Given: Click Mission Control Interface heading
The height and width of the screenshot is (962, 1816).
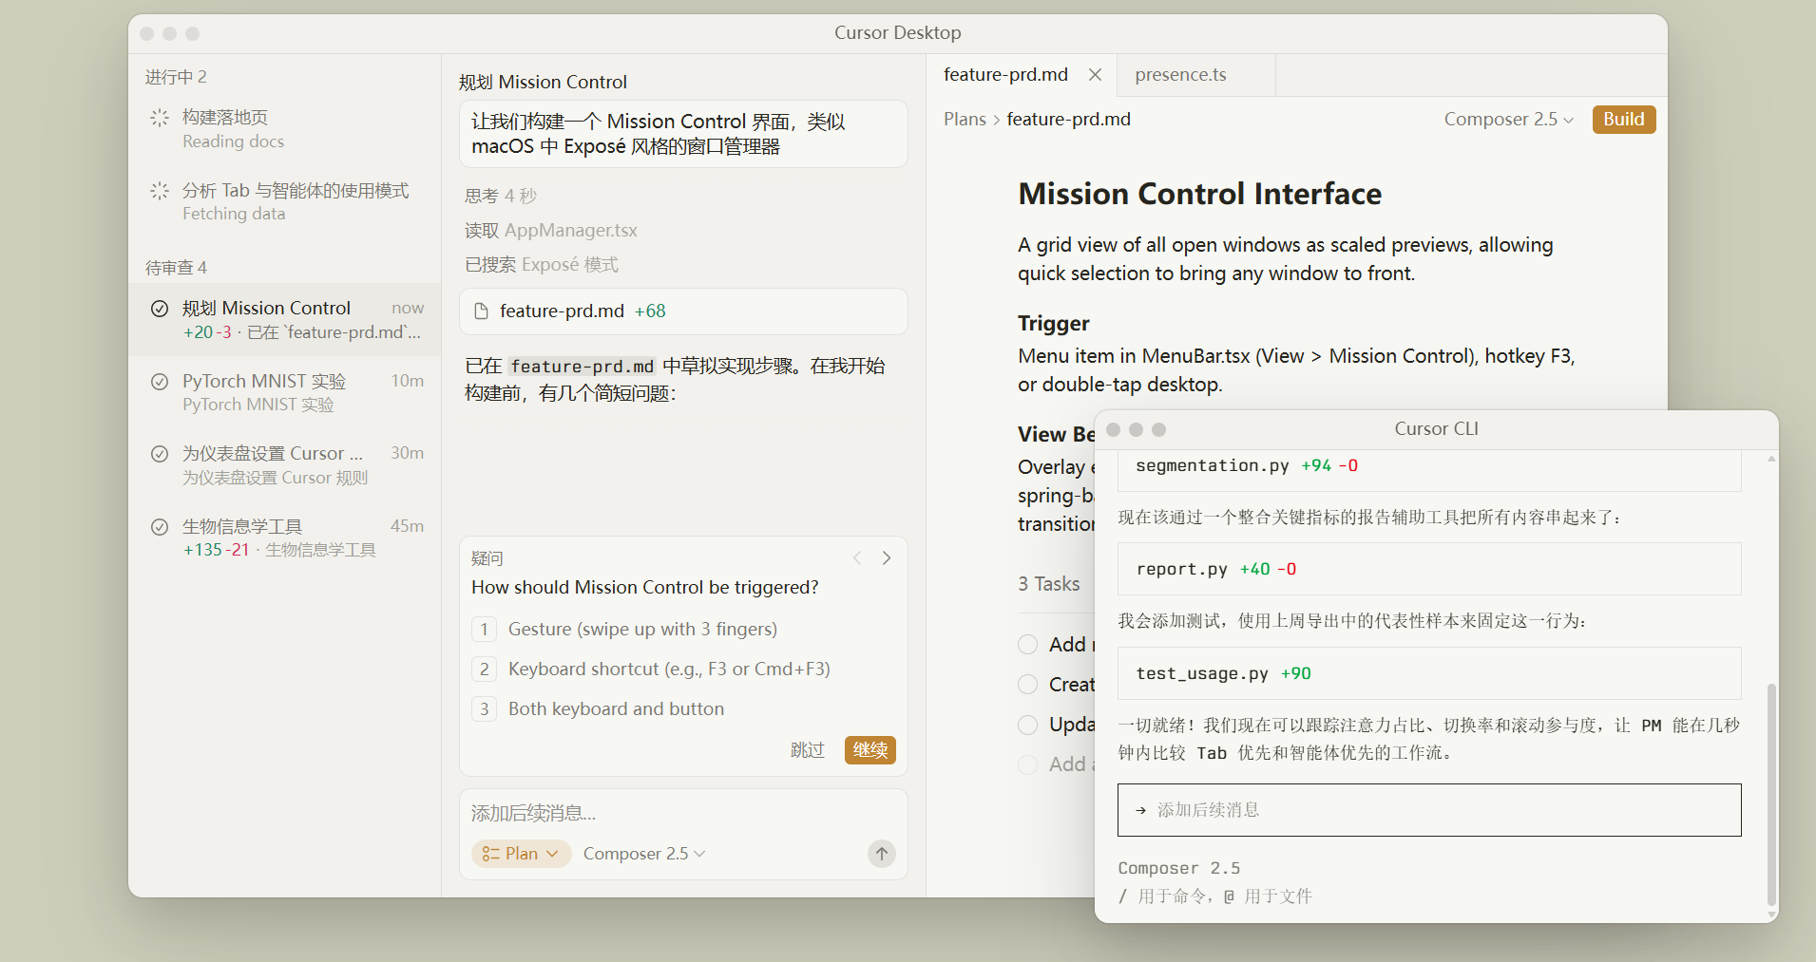Looking at the screenshot, I should [x=1199, y=194].
